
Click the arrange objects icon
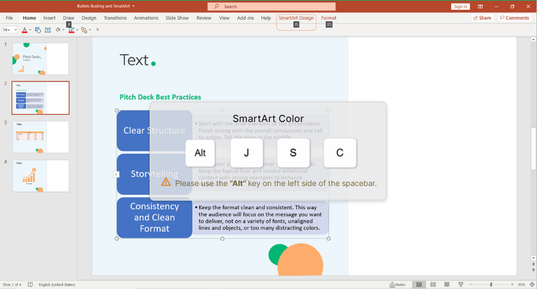[x=84, y=30]
